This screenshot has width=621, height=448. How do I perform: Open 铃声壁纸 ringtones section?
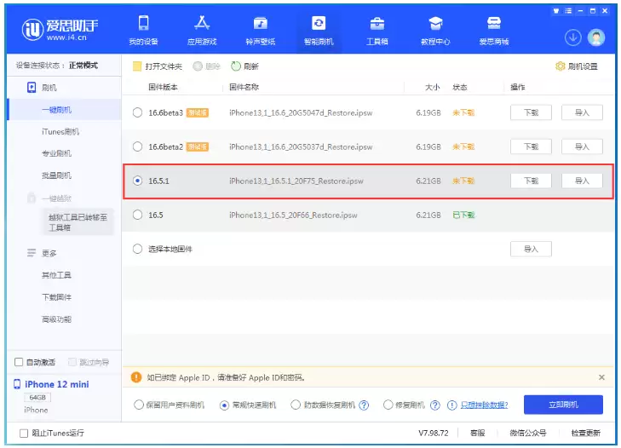[260, 31]
